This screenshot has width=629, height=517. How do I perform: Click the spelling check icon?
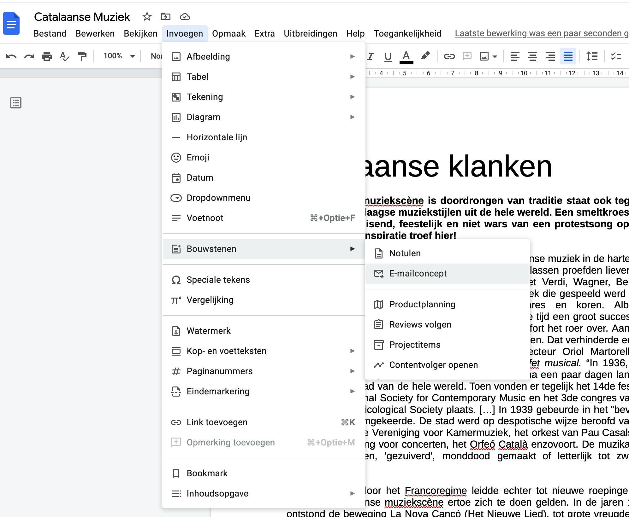tap(64, 56)
